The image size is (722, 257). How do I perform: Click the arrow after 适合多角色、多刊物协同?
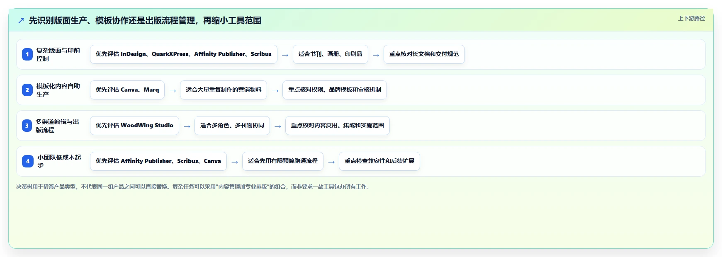[278, 126]
